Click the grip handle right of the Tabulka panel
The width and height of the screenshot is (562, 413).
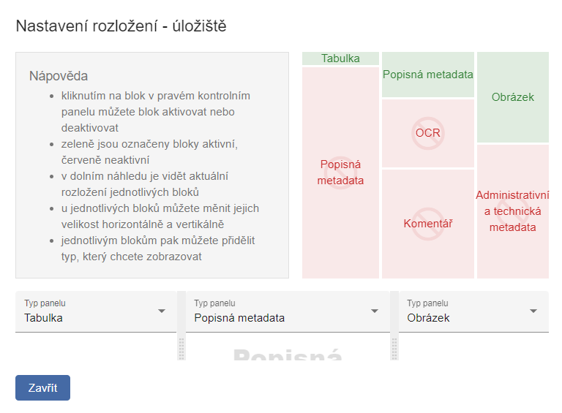[181, 348]
